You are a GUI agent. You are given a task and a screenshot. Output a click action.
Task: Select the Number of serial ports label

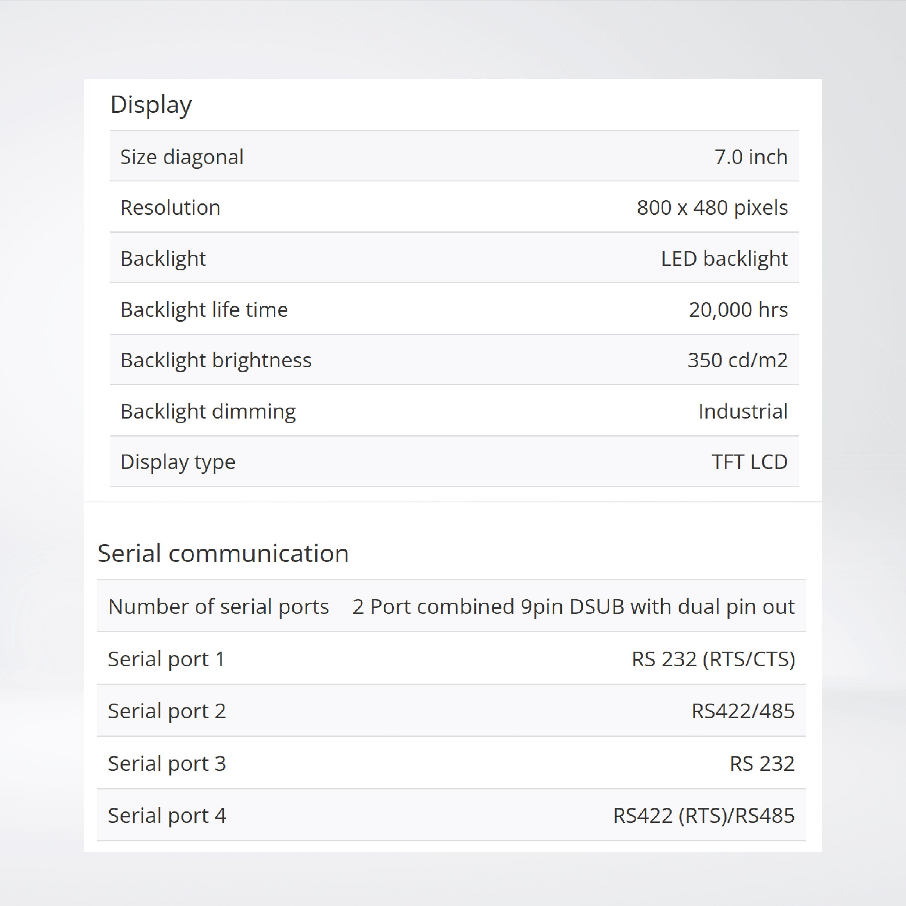pyautogui.click(x=218, y=606)
